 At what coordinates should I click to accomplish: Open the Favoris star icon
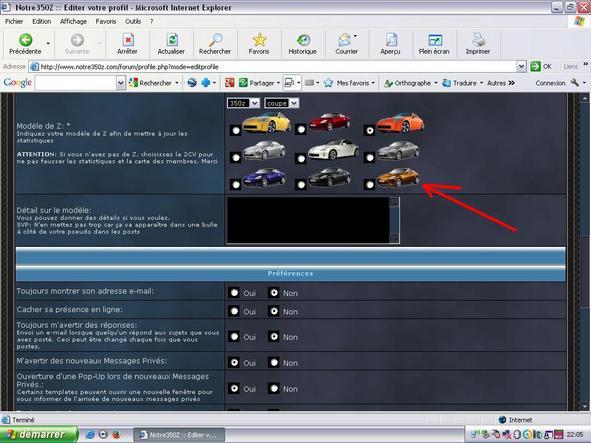coord(259,40)
